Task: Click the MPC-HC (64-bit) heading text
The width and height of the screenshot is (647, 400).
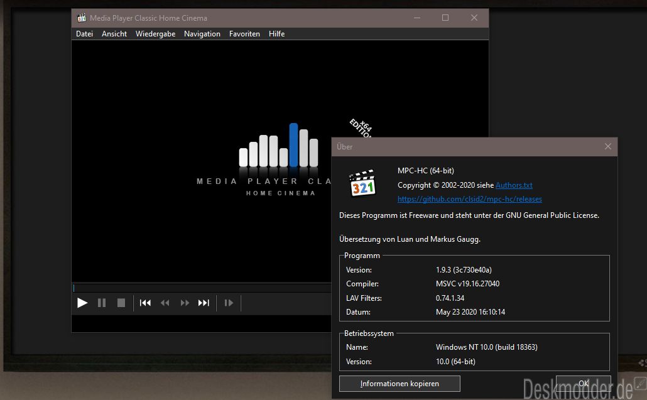Action: click(x=426, y=171)
